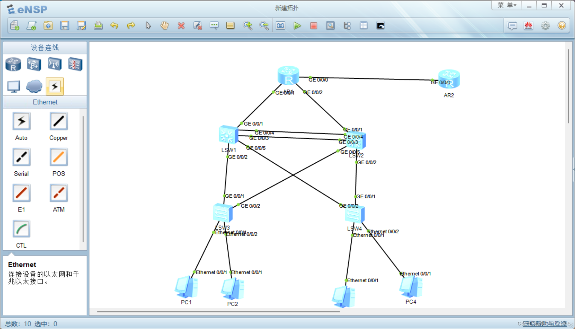Image resolution: width=575 pixels, height=329 pixels.
Task: Click the delete red X tool
Action: 181,26
